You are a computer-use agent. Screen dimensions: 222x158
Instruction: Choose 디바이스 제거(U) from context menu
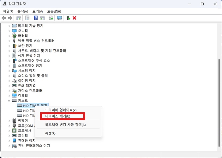click(x=68, y=116)
